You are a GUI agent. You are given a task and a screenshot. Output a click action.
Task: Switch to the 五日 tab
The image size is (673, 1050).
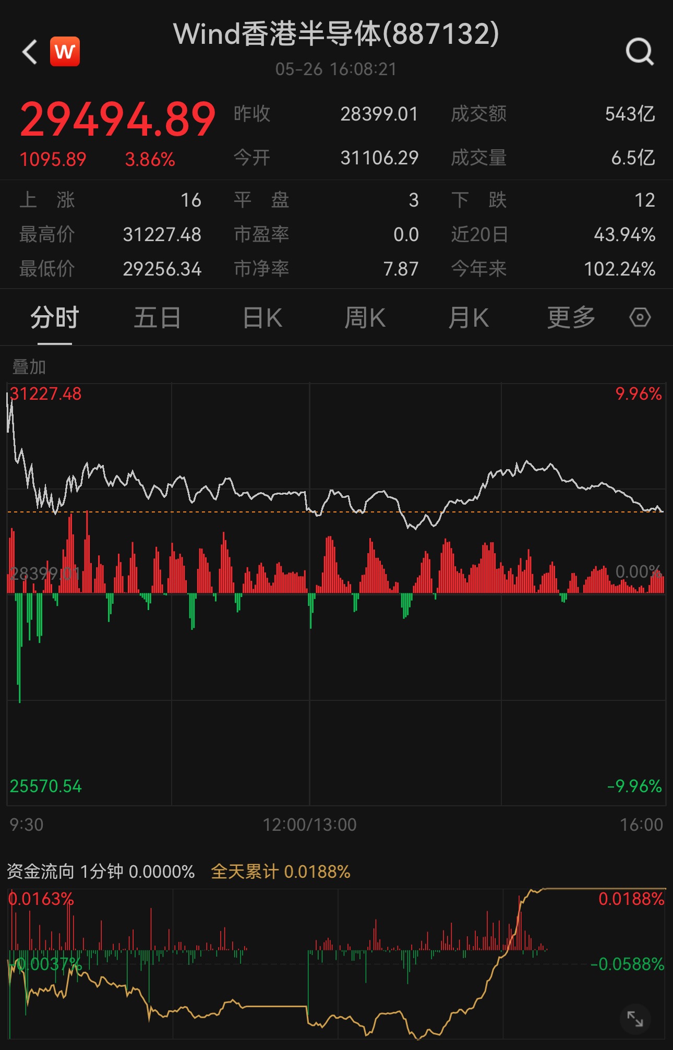(x=158, y=317)
